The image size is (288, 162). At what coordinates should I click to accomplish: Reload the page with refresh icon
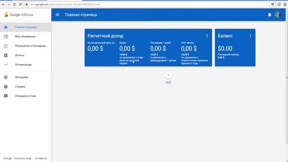[x=14, y=4]
